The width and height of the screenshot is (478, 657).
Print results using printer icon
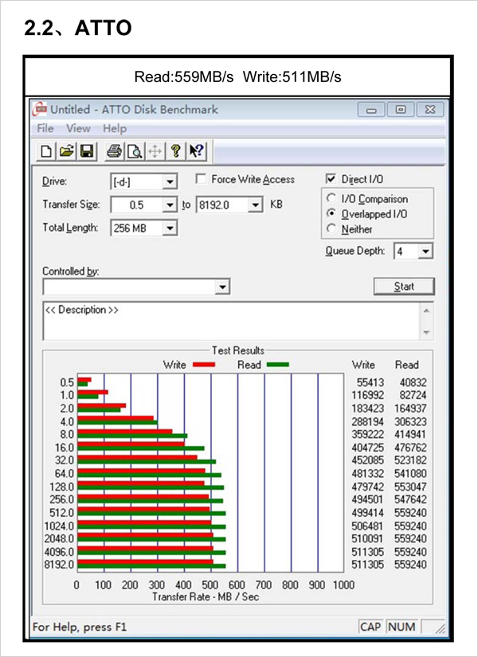pos(115,151)
